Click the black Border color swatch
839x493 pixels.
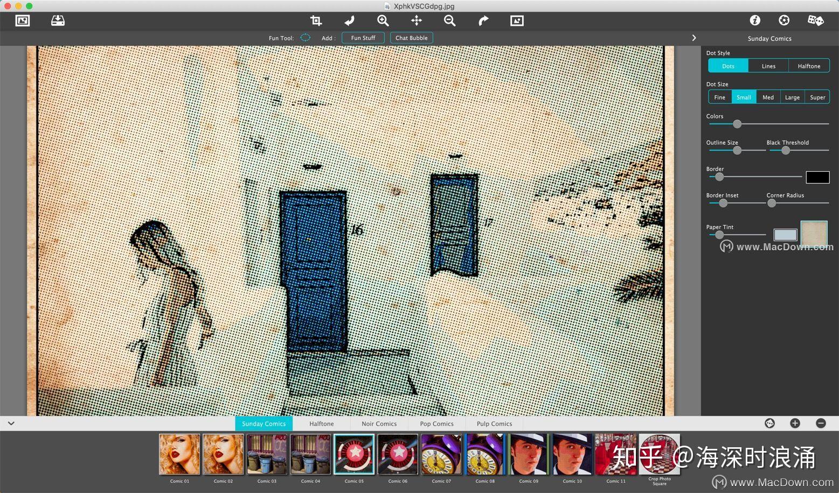point(817,177)
